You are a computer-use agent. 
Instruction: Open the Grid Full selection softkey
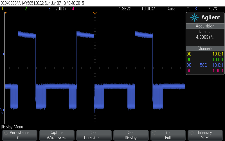tap(168, 135)
